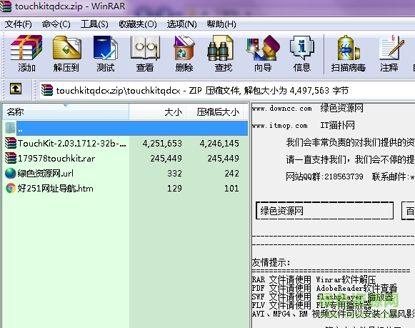Viewport: 415px width, 328px height.
Task: Click the 删除 (Delete) toolbar icon
Action: (x=184, y=54)
